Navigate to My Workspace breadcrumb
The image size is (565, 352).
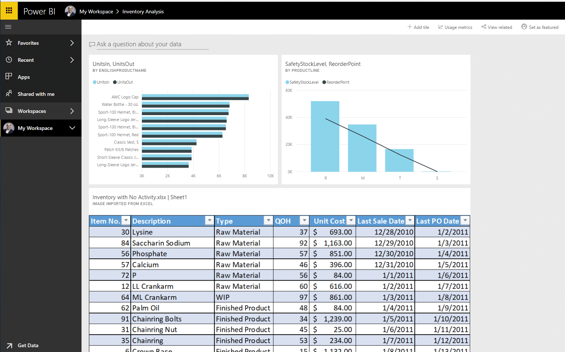(96, 11)
